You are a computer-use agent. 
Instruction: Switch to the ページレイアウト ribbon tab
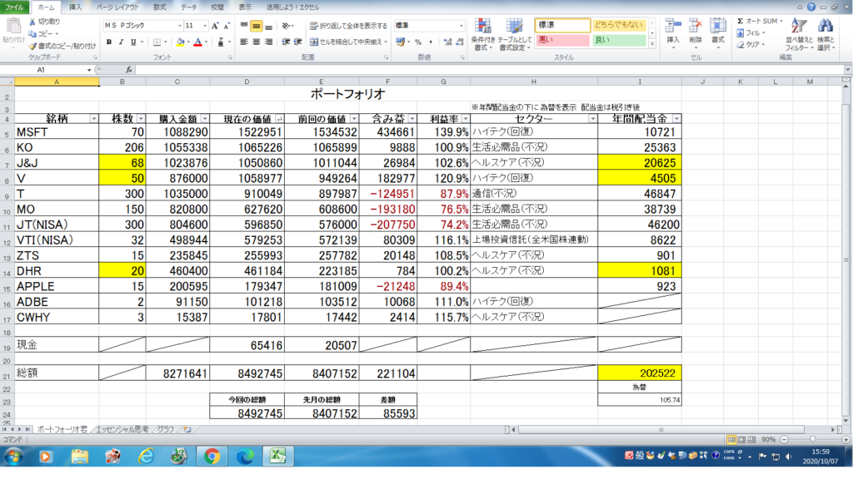point(117,7)
